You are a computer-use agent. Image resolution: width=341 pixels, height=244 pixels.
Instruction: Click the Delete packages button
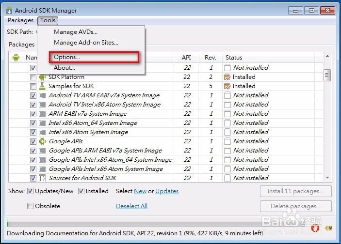(x=296, y=206)
